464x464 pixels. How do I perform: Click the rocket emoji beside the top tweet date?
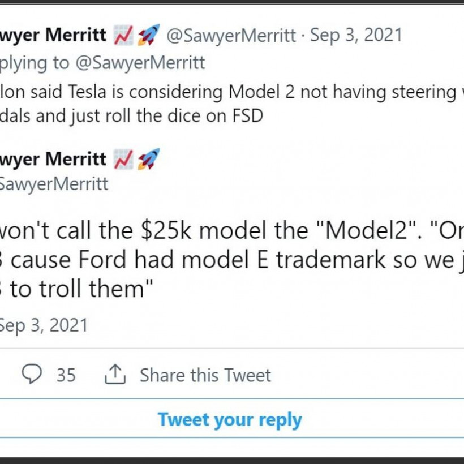click(148, 36)
